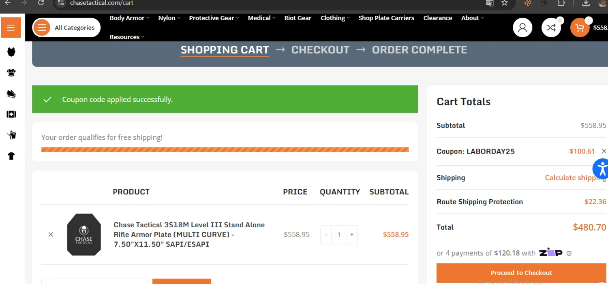
Task: Bookmark the page with star icon
Action: pos(504,3)
